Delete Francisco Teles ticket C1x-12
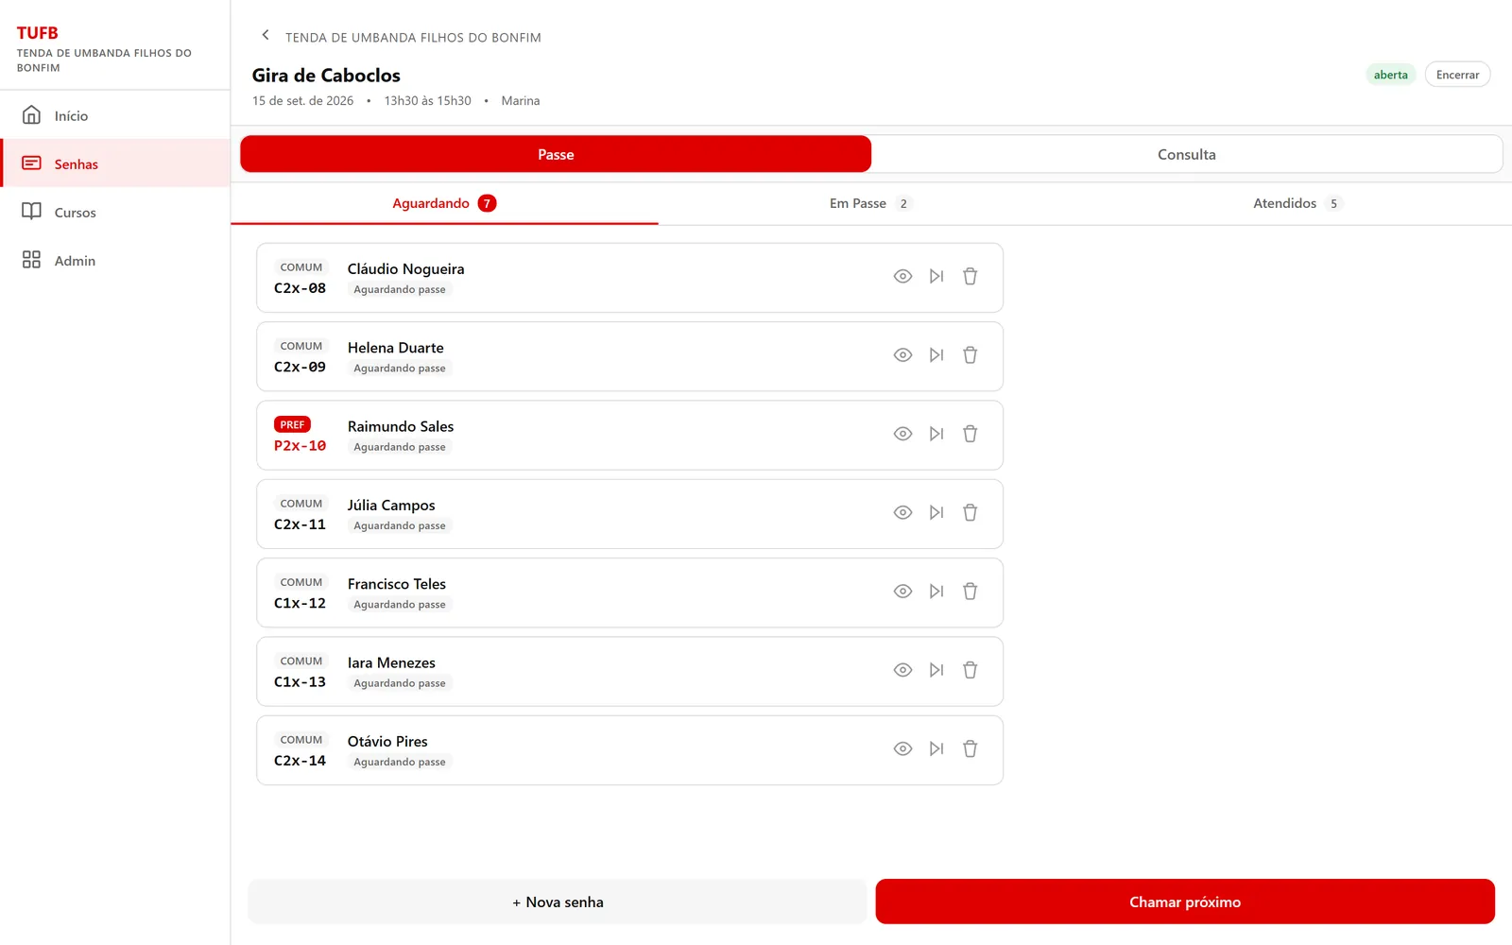Screen dimensions: 1512x945 [x=970, y=592]
